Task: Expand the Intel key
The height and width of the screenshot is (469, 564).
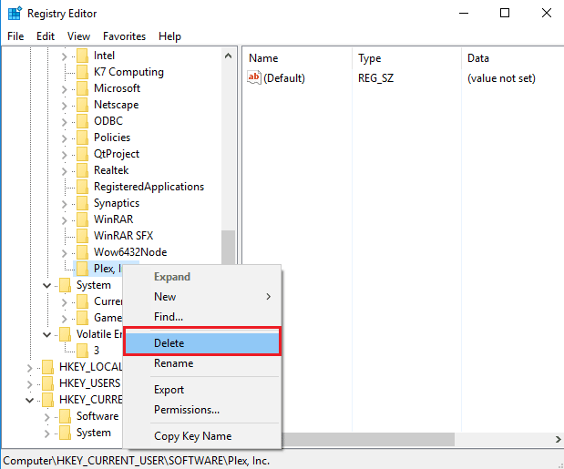Action: click(65, 56)
